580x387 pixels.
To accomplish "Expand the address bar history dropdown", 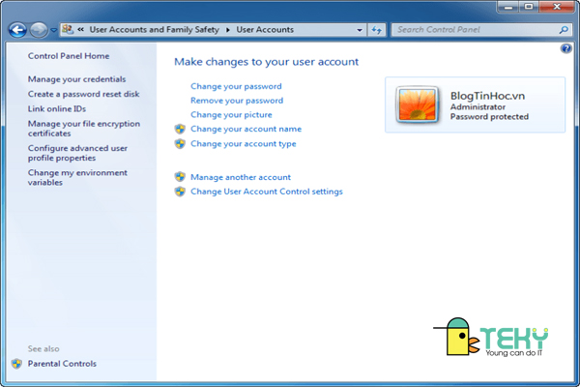I will (360, 30).
